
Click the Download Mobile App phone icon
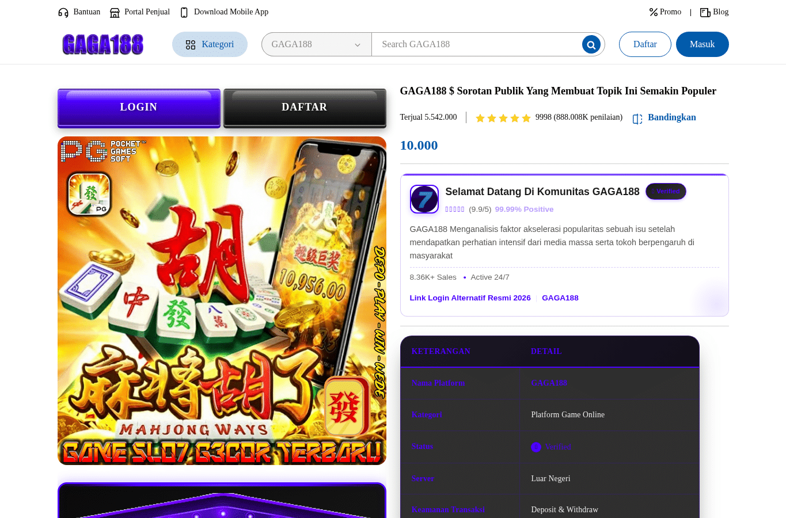coord(184,13)
